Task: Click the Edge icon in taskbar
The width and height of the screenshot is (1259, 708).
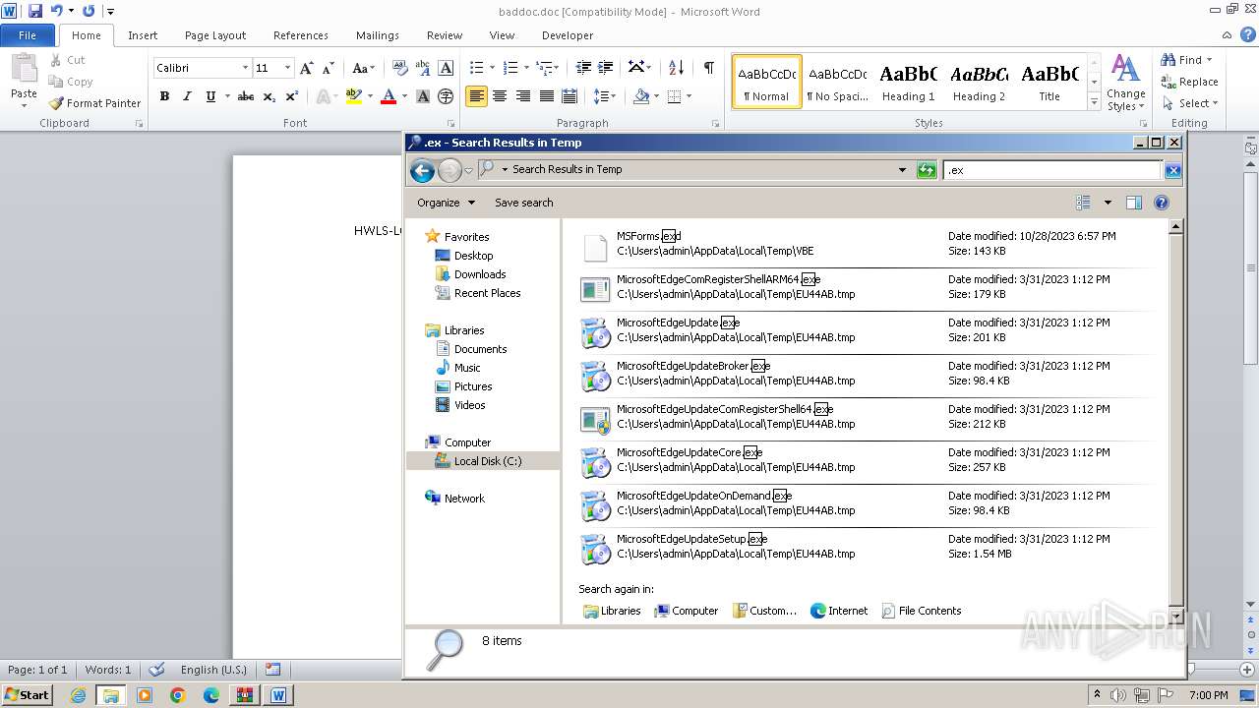Action: (211, 695)
